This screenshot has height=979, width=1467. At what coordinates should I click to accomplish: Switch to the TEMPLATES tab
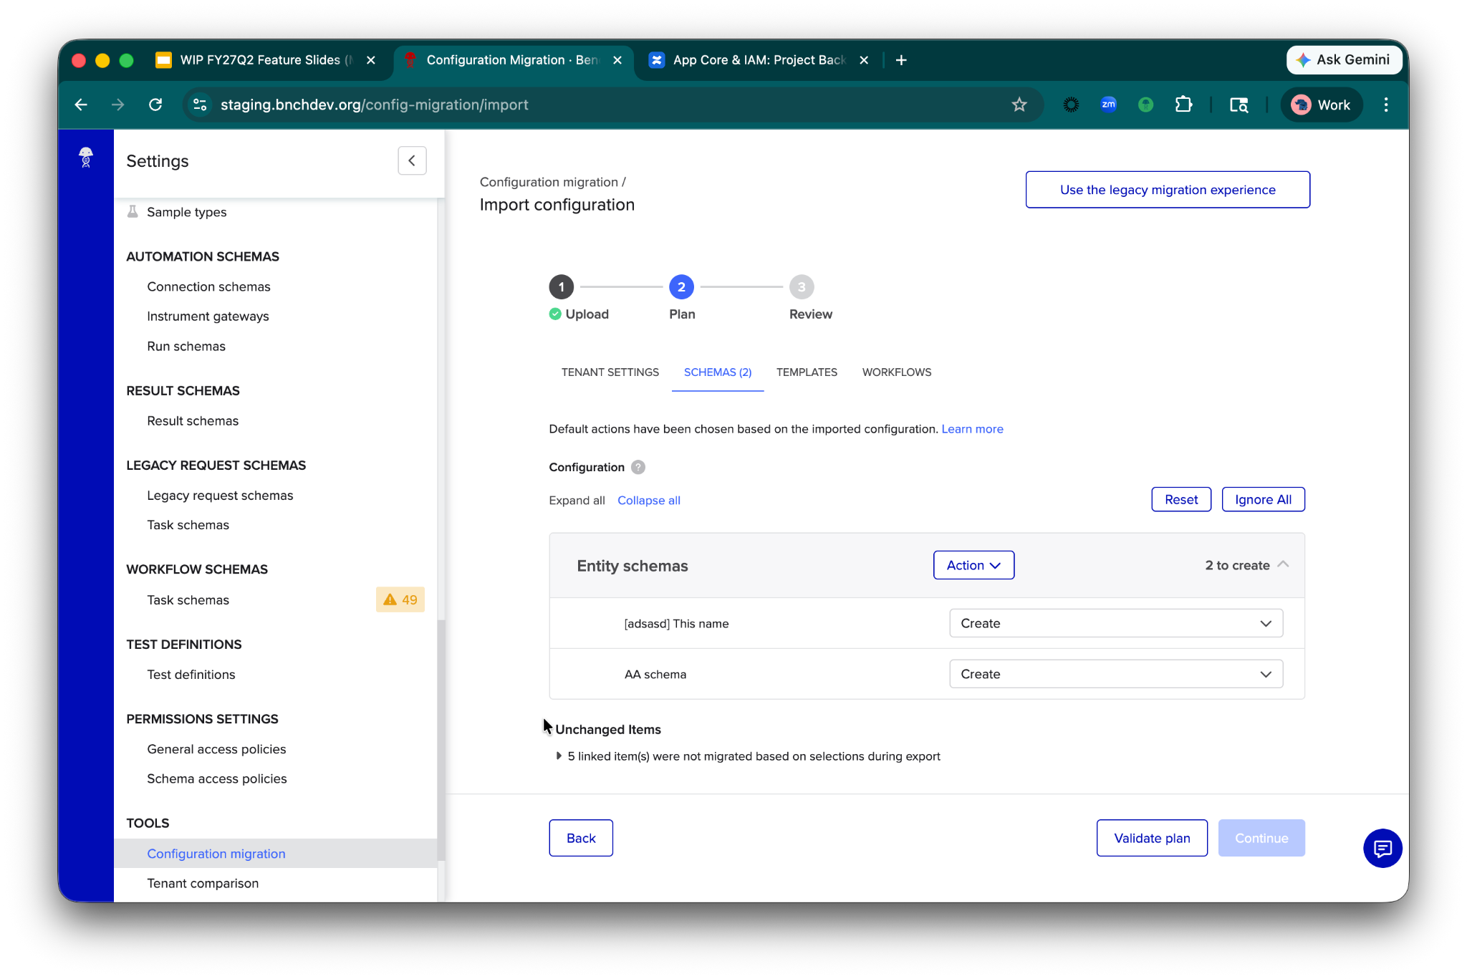(x=807, y=372)
